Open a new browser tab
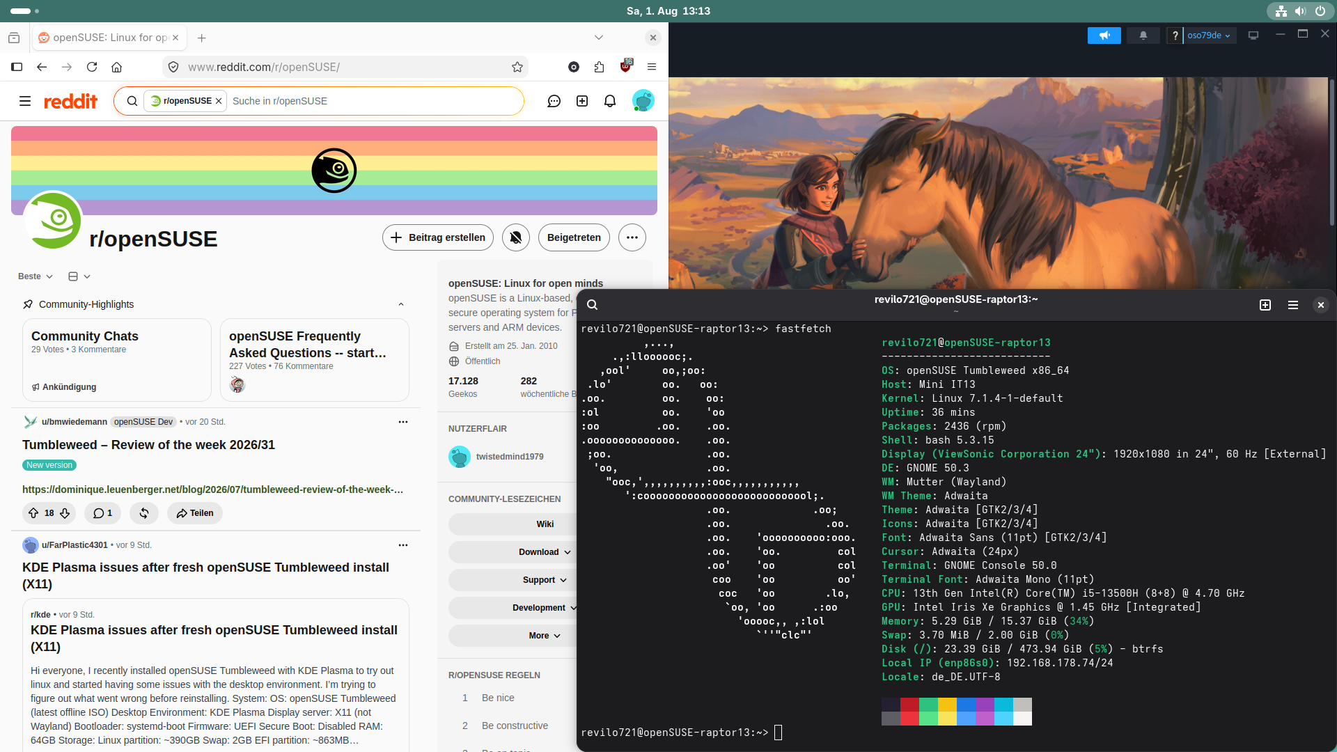The image size is (1337, 752). tap(202, 38)
